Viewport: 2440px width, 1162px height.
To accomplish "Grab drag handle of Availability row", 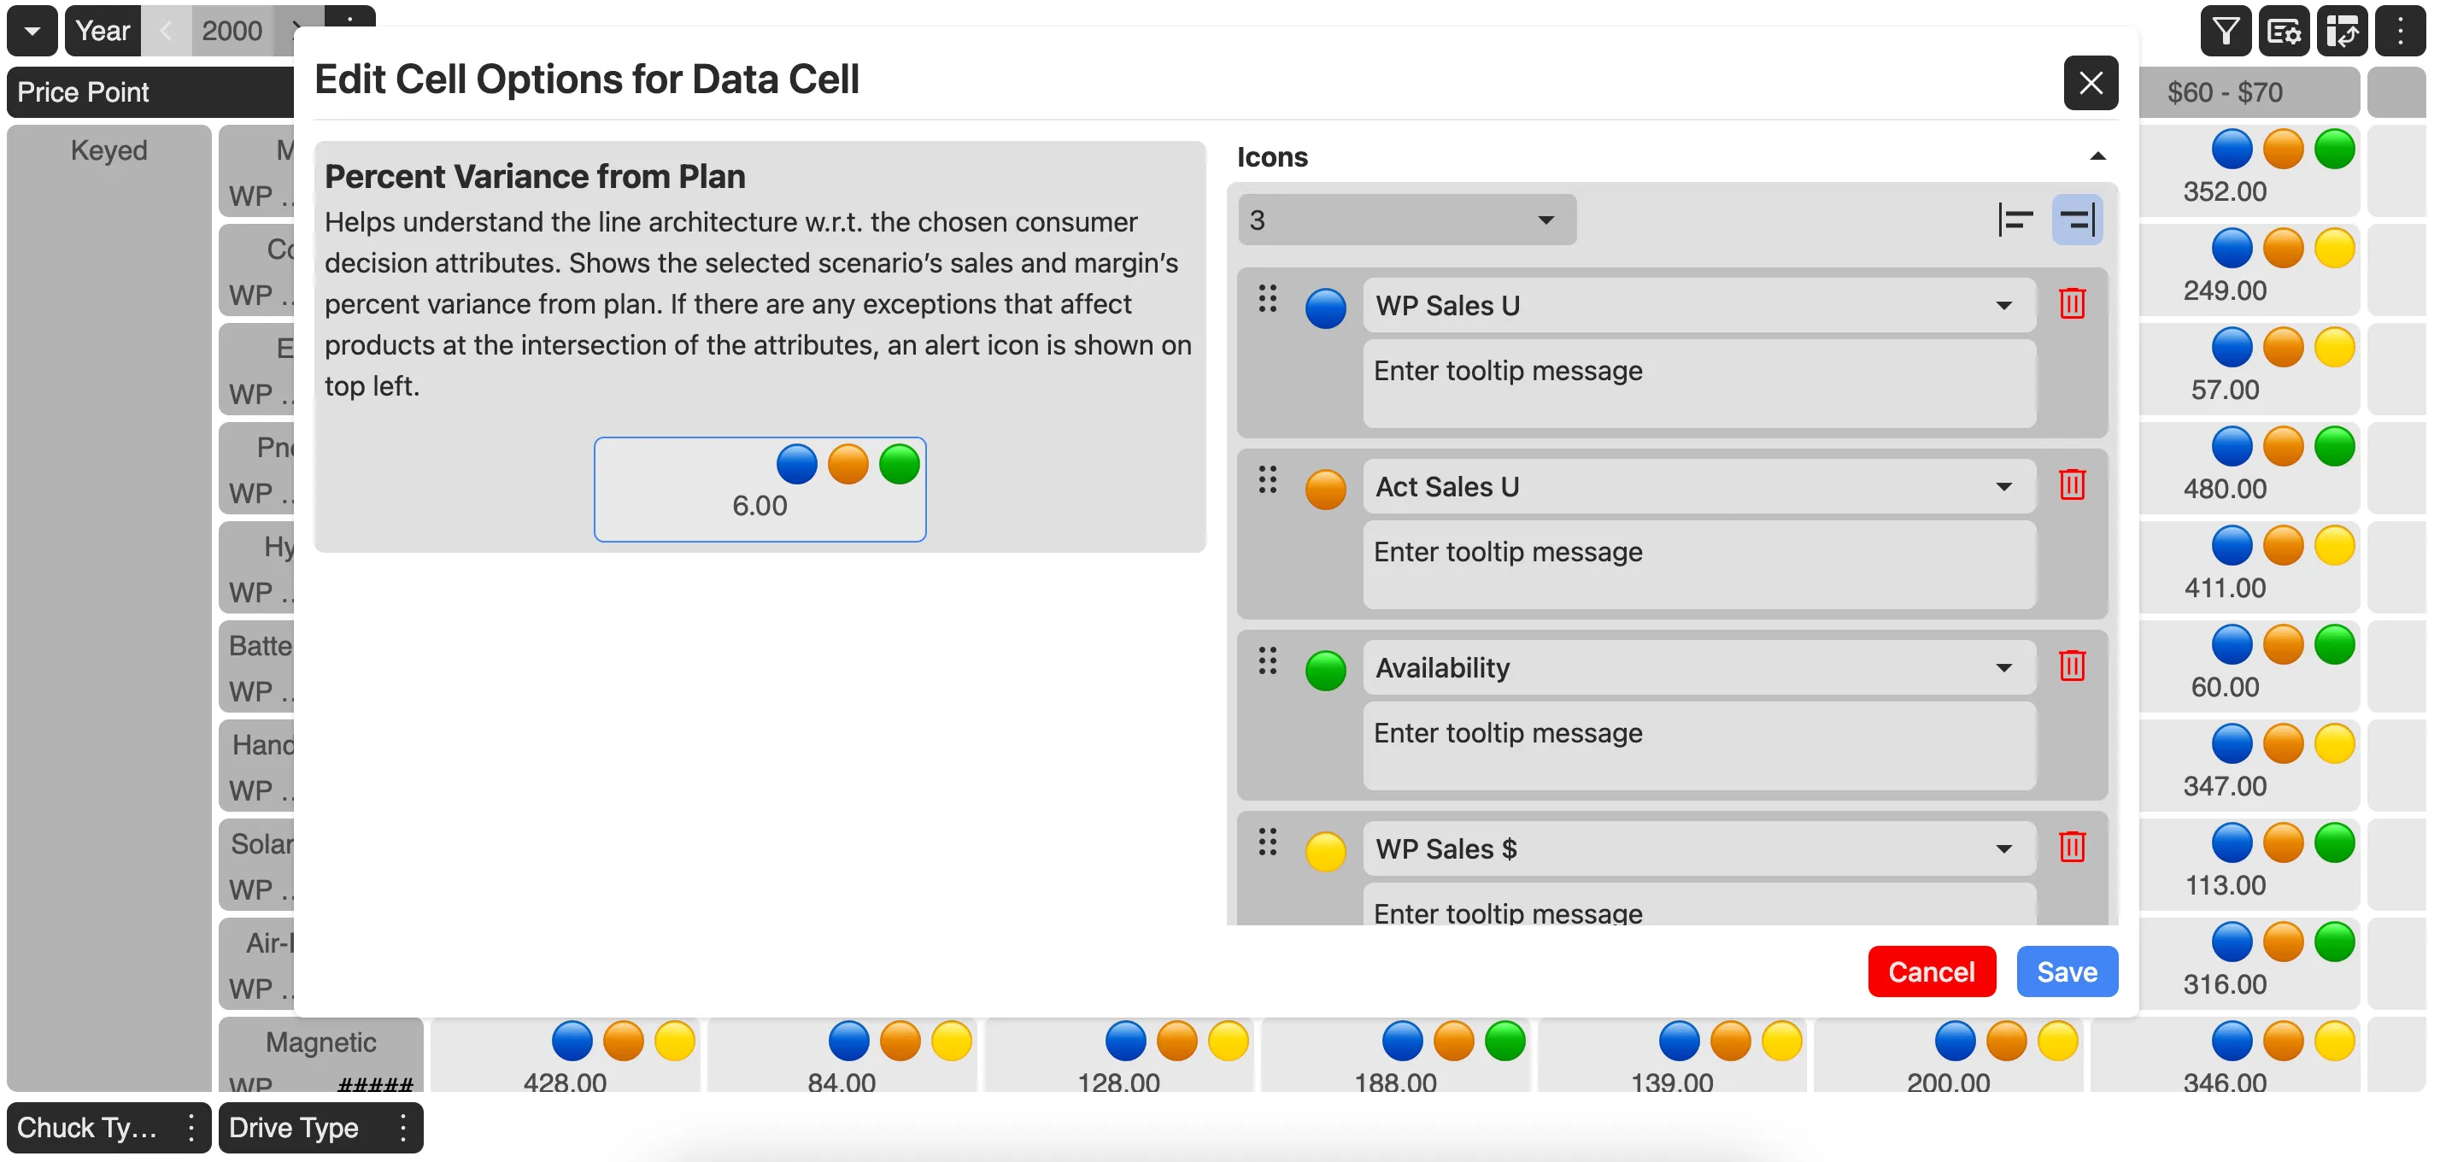I will tap(1267, 660).
